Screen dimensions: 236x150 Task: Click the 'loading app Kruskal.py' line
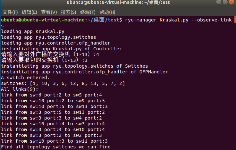33,31
